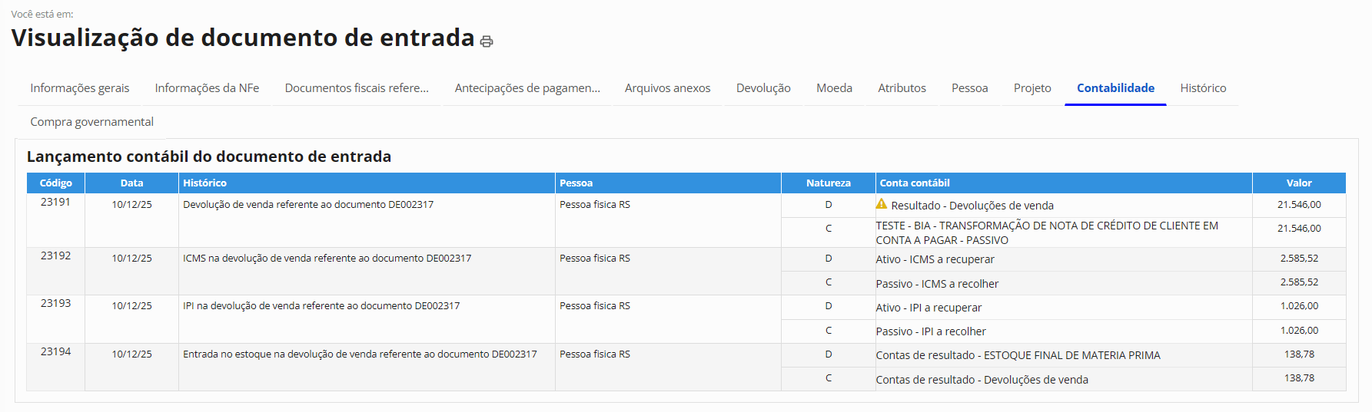This screenshot has height=412, width=1372.
Task: Click the Conta contábil column header
Action: click(x=915, y=183)
